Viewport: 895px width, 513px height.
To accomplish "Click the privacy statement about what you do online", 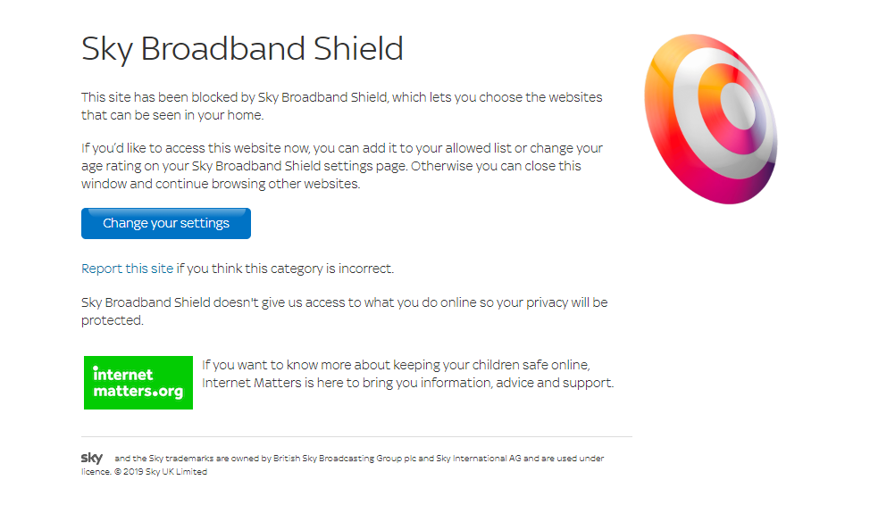I will point(344,302).
